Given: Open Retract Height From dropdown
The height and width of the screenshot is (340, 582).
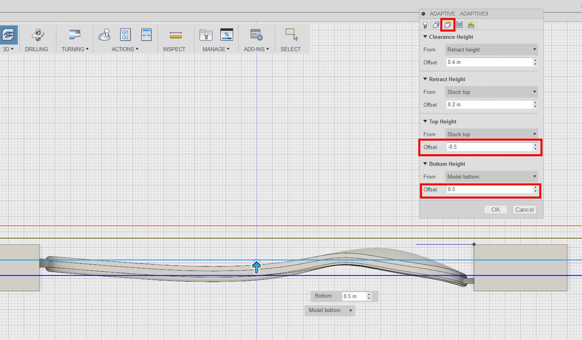Looking at the screenshot, I should [491, 92].
